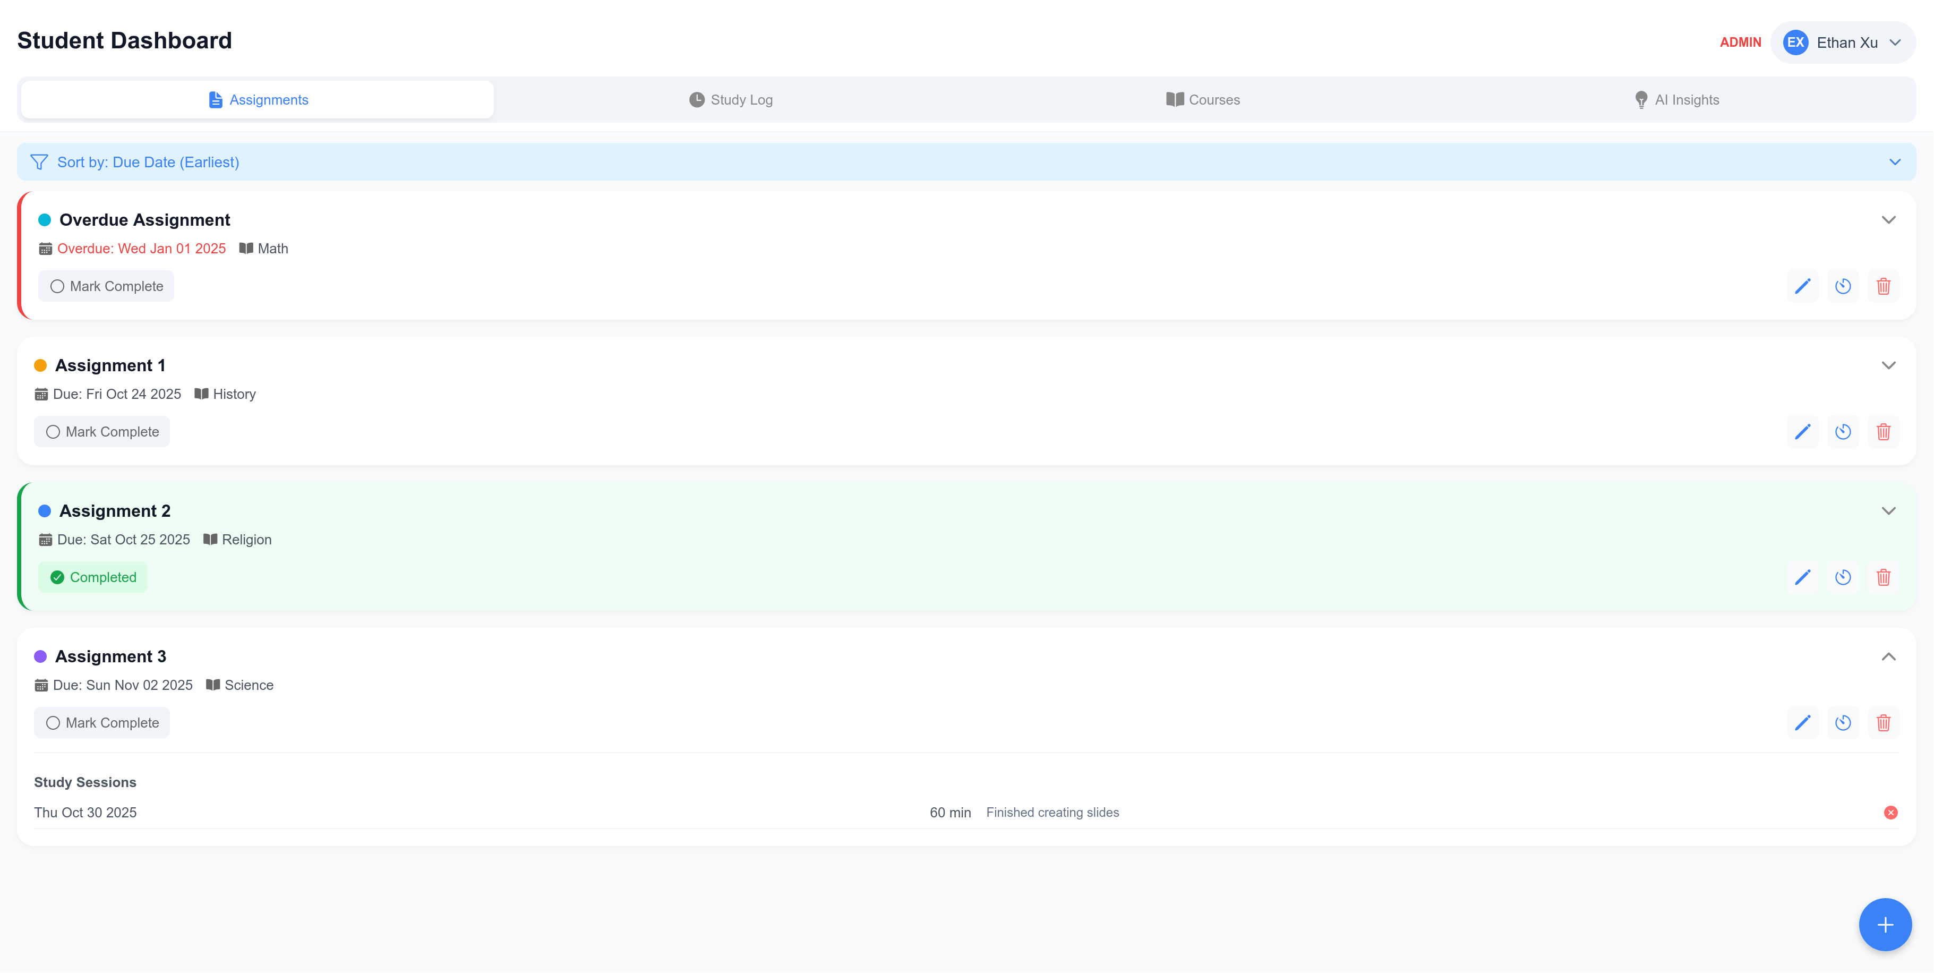Click the blue dot on Assignment 2
This screenshot has width=1934, height=973.
(x=44, y=511)
